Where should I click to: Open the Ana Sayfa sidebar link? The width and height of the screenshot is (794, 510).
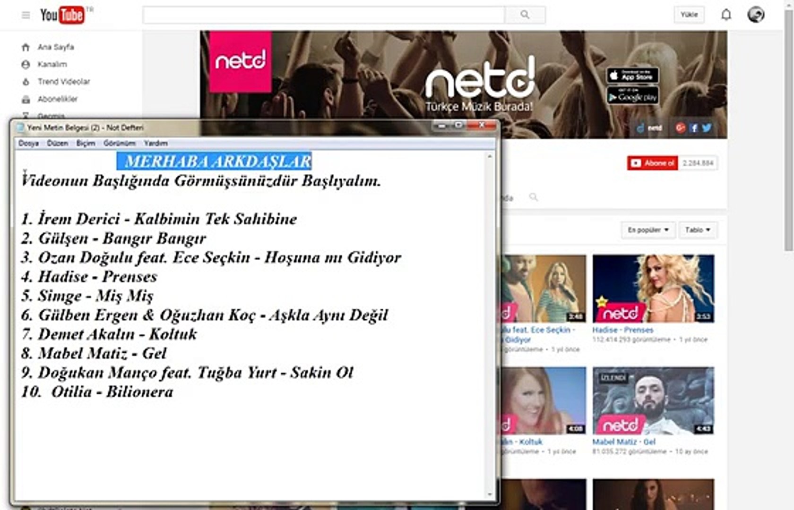tap(56, 47)
